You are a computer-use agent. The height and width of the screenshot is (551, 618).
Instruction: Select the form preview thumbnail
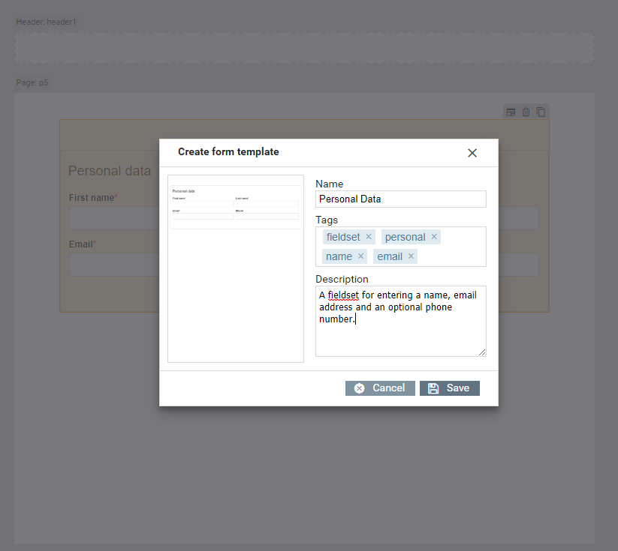[x=235, y=268]
